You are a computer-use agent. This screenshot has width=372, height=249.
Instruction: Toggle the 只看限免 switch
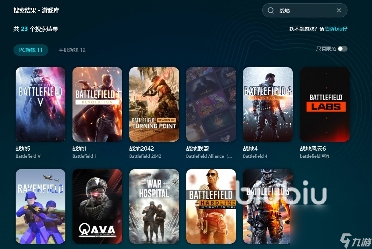(343, 49)
